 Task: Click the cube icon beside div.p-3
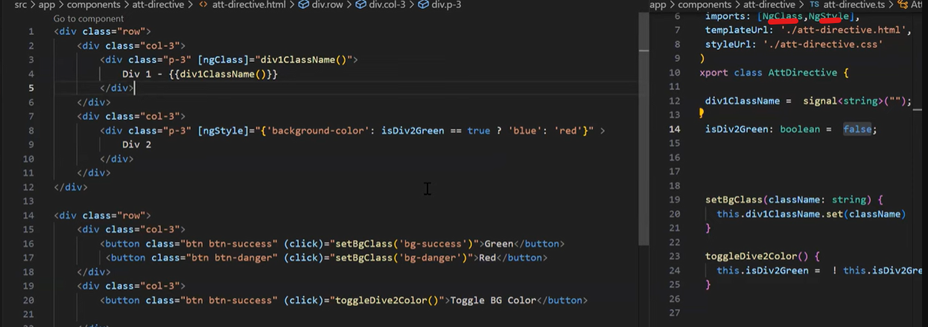(423, 5)
